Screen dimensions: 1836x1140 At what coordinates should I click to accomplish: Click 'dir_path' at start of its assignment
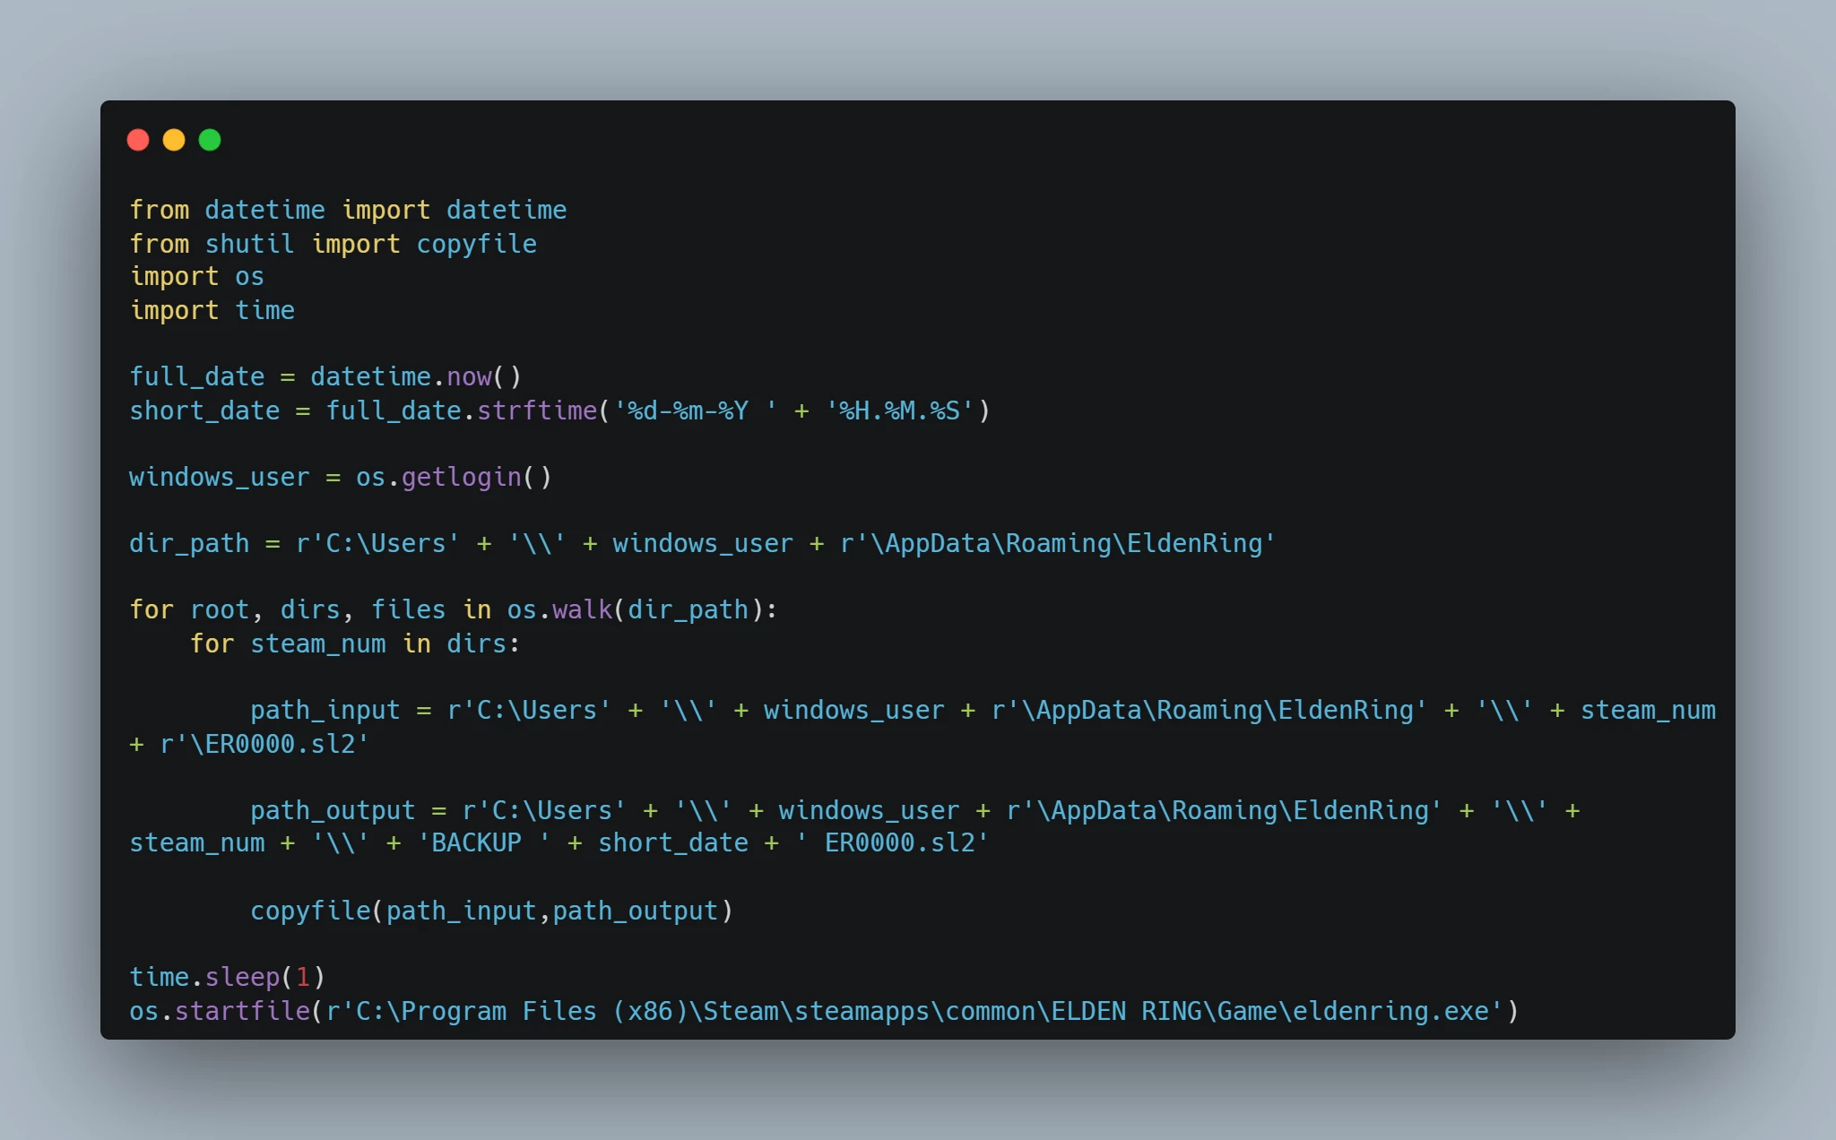click(x=189, y=543)
